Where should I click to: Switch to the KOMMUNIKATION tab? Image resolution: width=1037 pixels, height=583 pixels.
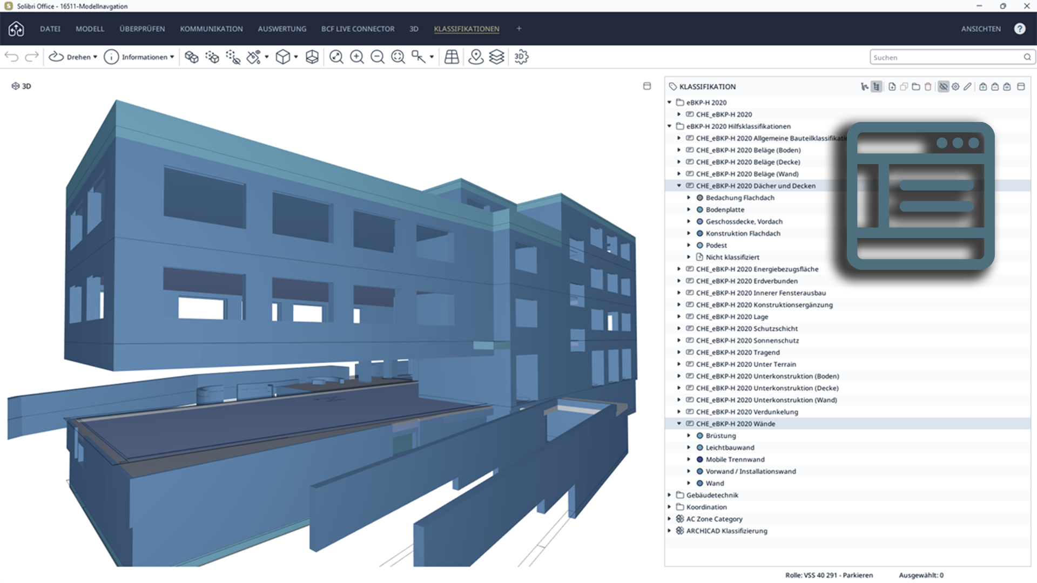(211, 29)
